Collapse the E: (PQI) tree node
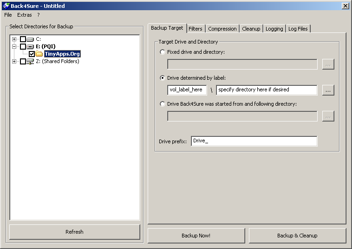The height and width of the screenshot is (249, 352). click(14, 47)
